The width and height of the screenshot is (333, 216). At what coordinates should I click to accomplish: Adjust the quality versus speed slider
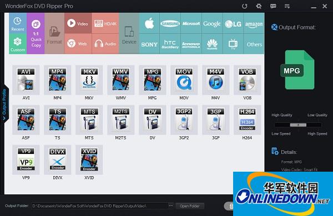[x=298, y=125]
